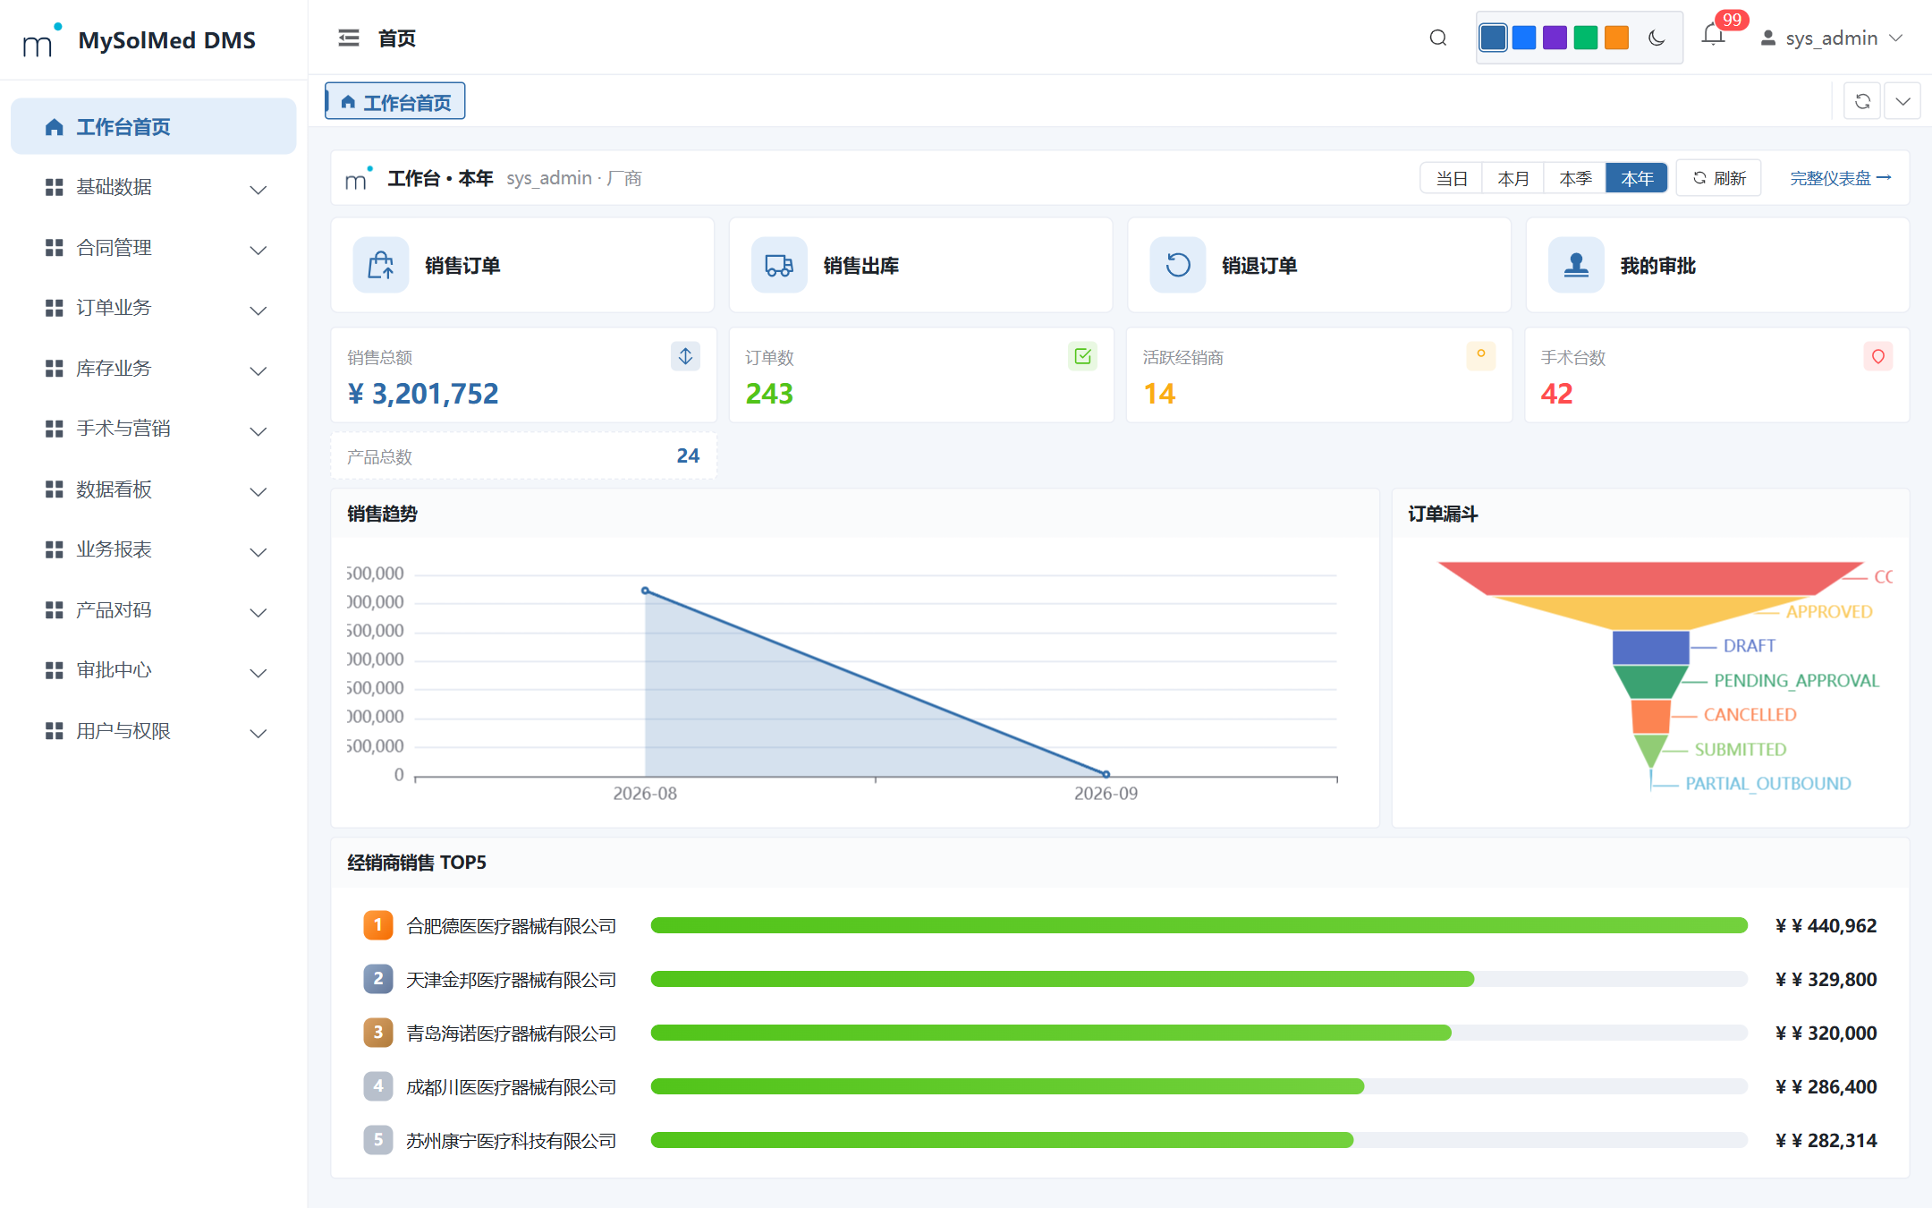Select 本季 time range
Screen dimensions: 1932x1208
pyautogui.click(x=1575, y=178)
